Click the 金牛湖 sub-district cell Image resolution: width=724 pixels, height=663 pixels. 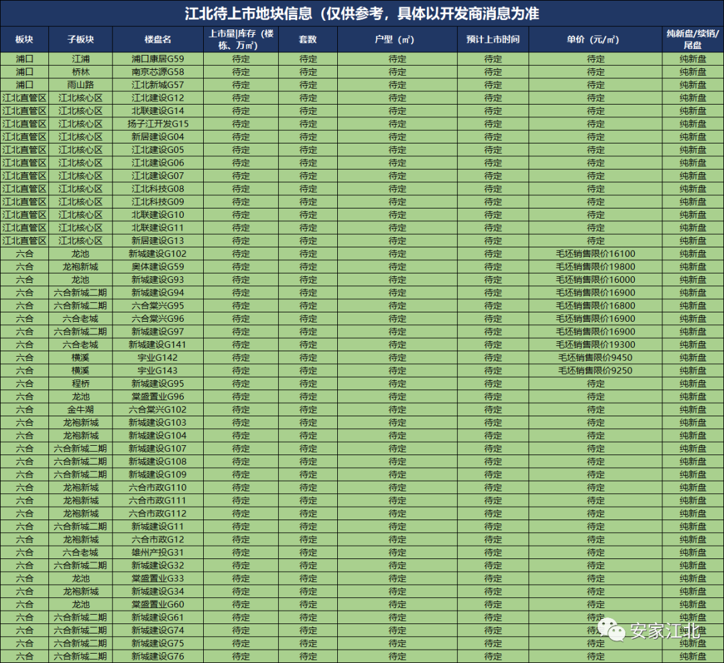click(80, 410)
